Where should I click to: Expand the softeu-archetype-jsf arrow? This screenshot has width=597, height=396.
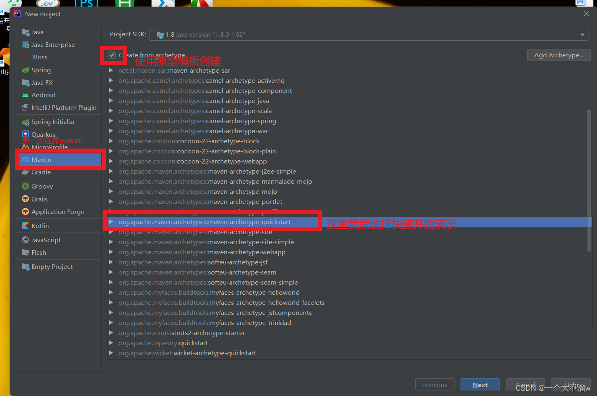[x=111, y=262]
